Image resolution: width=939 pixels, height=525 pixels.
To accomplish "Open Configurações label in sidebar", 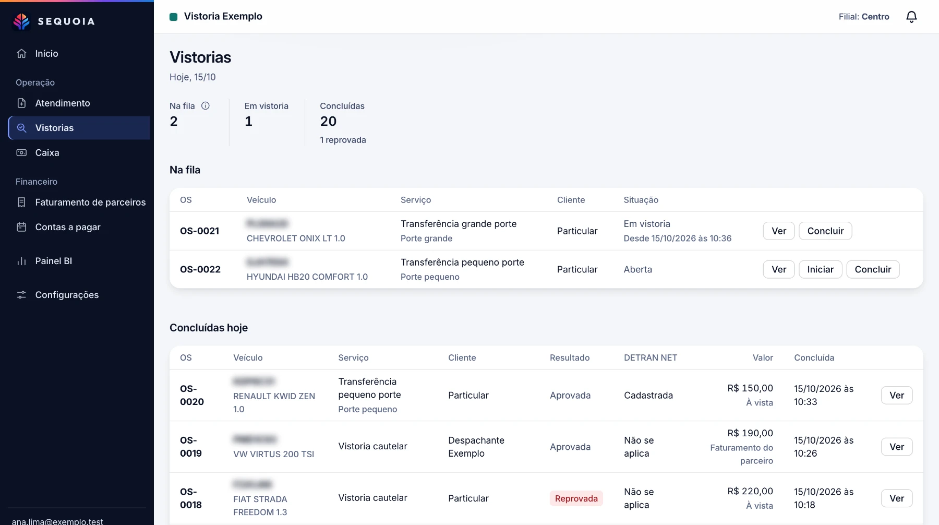I will 67,295.
